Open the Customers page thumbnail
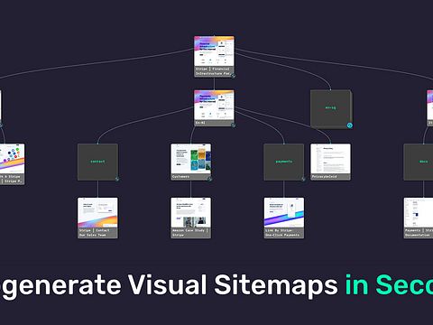This screenshot has width=433, height=325. 191,162
